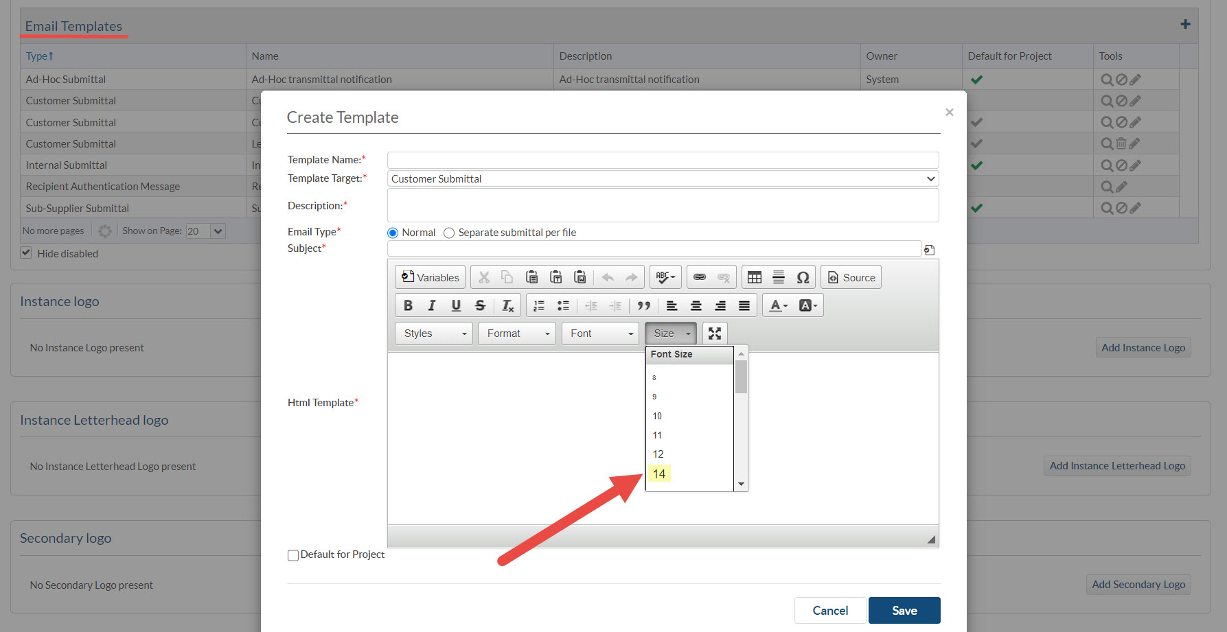The height and width of the screenshot is (632, 1227).
Task: Close the Create Template dialog
Action: click(x=949, y=112)
